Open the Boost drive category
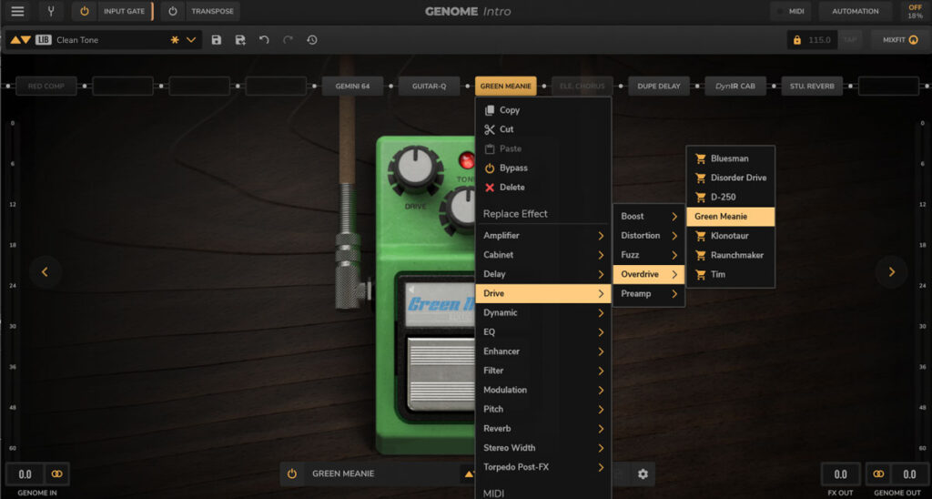 point(648,217)
